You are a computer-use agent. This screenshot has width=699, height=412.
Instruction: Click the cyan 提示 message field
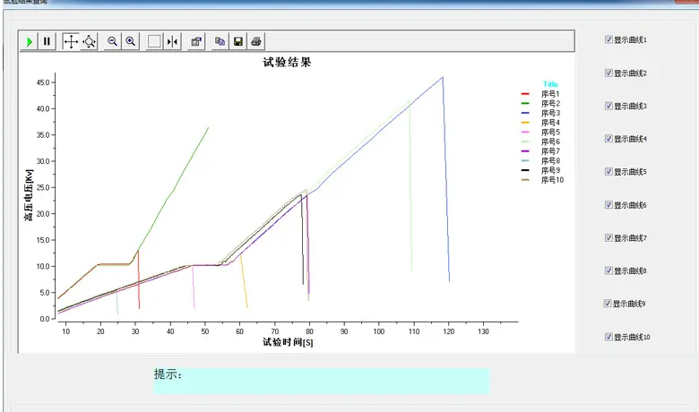pyautogui.click(x=321, y=381)
